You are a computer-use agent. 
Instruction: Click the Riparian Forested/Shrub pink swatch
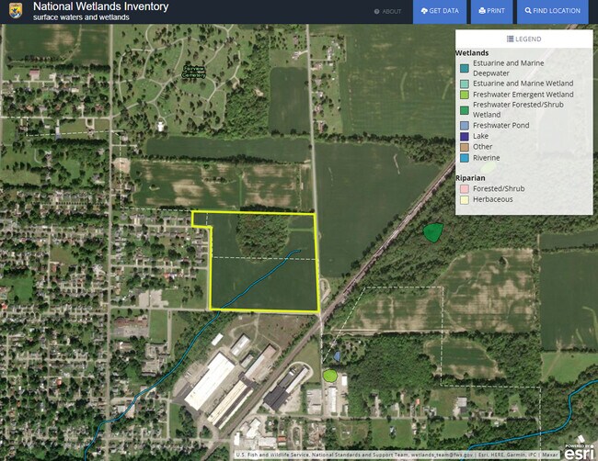(x=465, y=188)
